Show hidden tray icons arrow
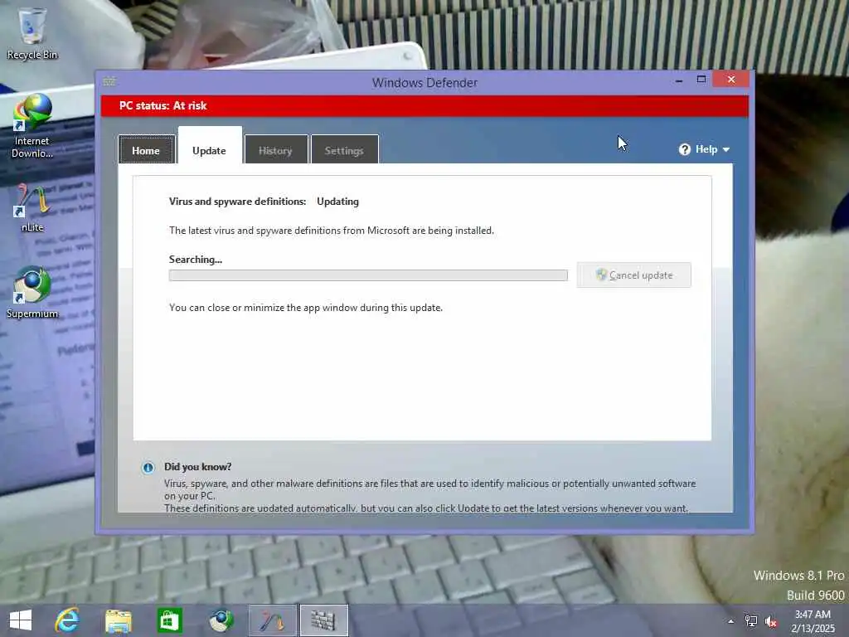The height and width of the screenshot is (637, 849). (x=731, y=621)
